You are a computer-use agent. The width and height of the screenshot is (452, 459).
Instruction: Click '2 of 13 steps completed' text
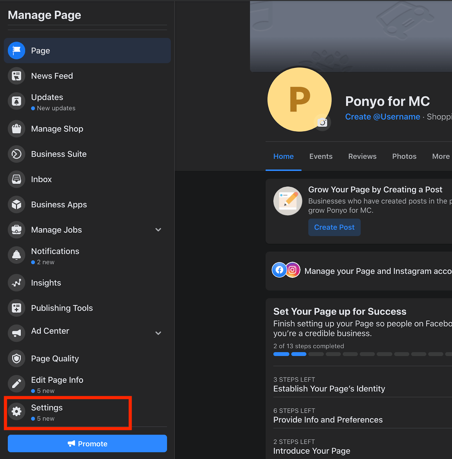point(309,346)
